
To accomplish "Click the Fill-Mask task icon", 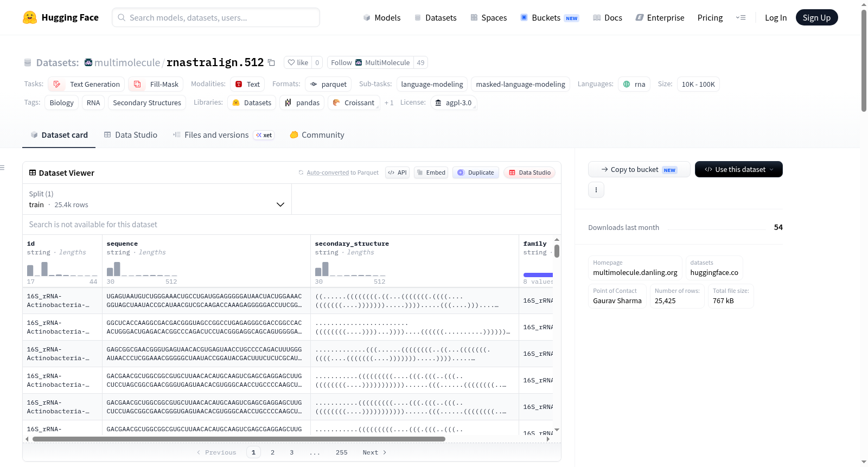I will coord(137,84).
